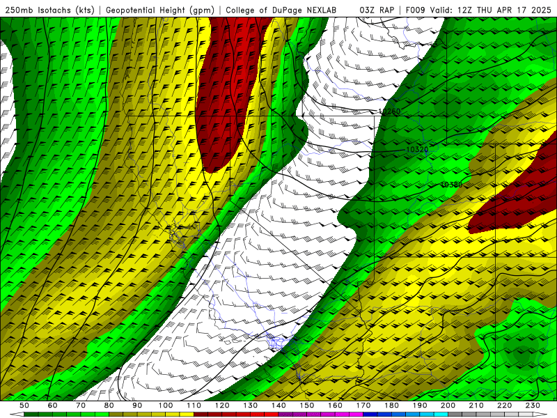Click the 90 value on color scale
Image resolution: width=557 pixels, height=418 pixels.
tap(137, 405)
